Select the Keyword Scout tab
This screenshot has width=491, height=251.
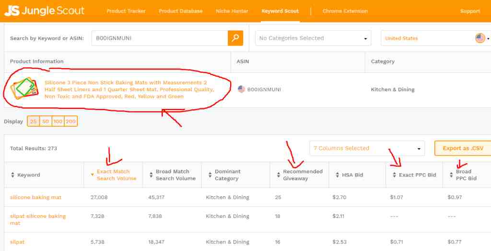pyautogui.click(x=280, y=11)
